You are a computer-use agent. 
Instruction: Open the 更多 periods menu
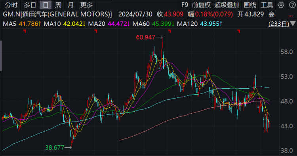coord(86,5)
